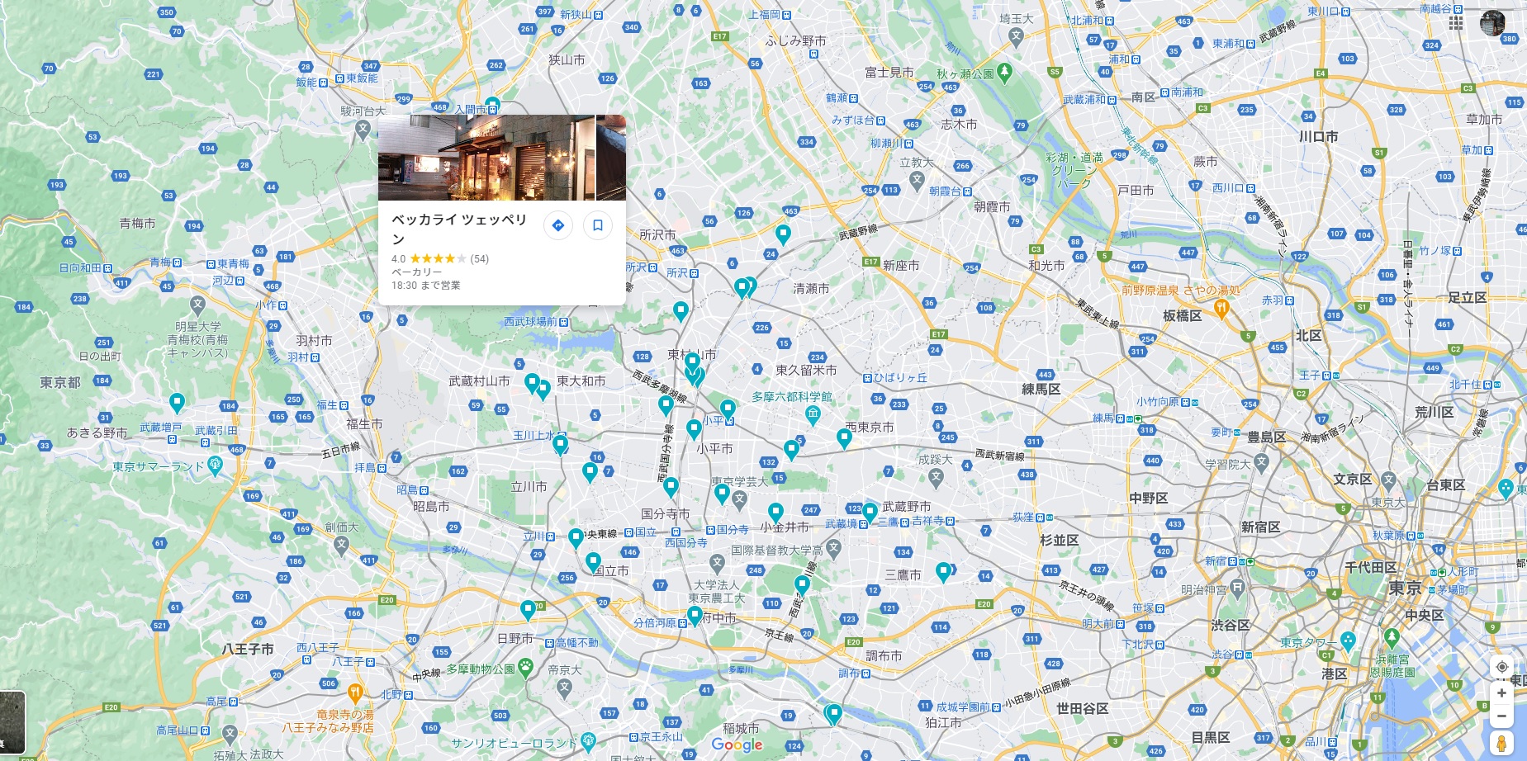
Task: Show my current location on the map
Action: coord(1501,667)
